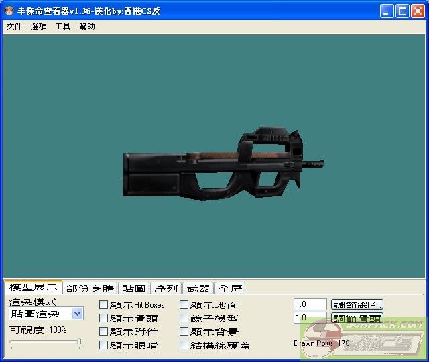Close the model viewer window
The height and width of the screenshot is (362, 429).
pos(418,11)
